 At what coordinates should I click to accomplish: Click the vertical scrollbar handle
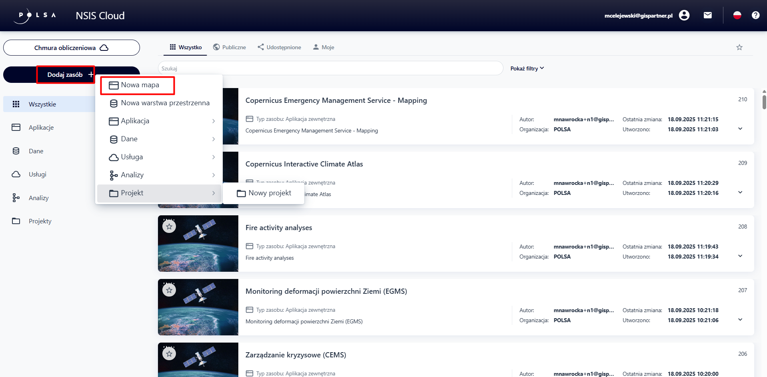764,102
